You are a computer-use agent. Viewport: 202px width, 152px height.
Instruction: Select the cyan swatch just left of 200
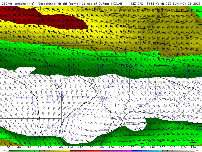[x=160, y=151]
